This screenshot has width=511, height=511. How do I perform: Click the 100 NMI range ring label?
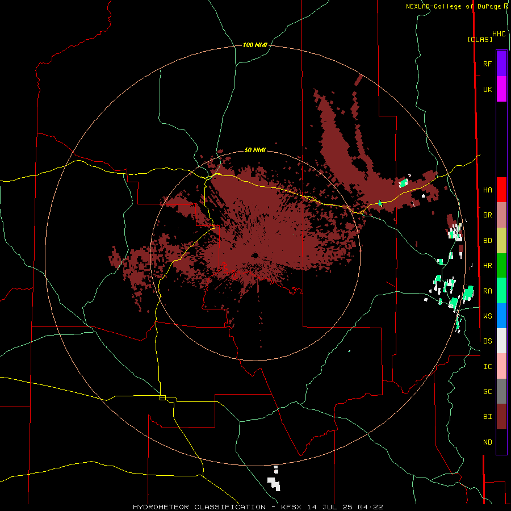coord(255,45)
